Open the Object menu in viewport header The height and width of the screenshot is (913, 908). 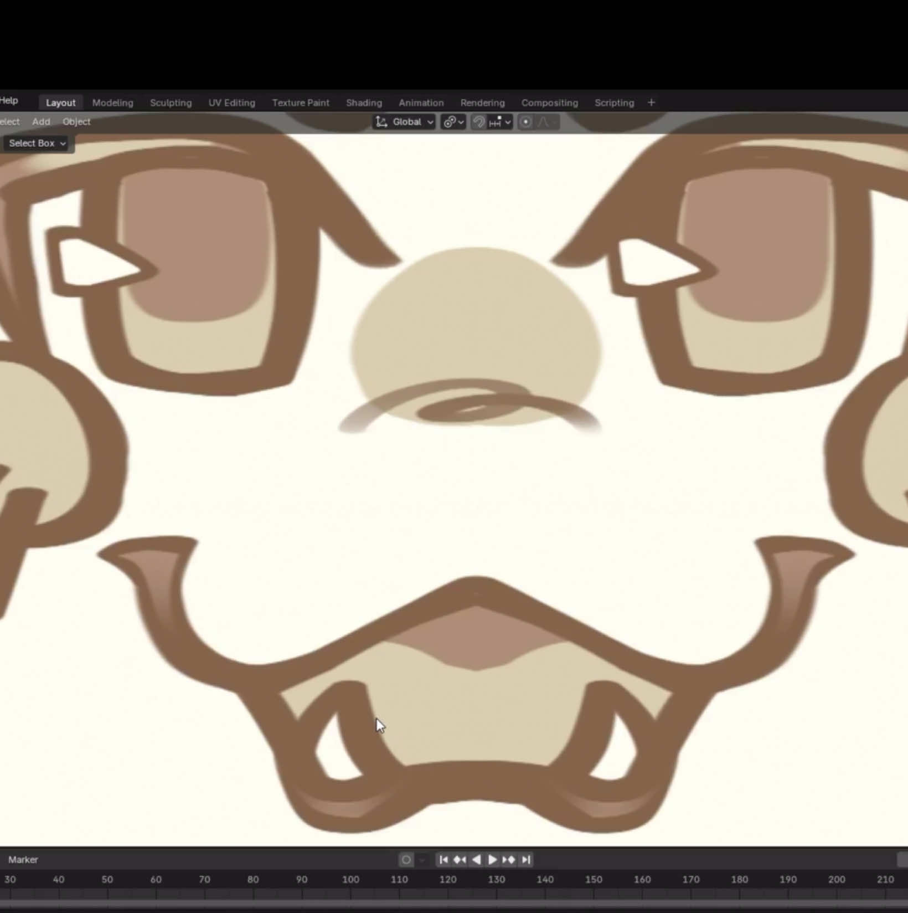point(76,122)
